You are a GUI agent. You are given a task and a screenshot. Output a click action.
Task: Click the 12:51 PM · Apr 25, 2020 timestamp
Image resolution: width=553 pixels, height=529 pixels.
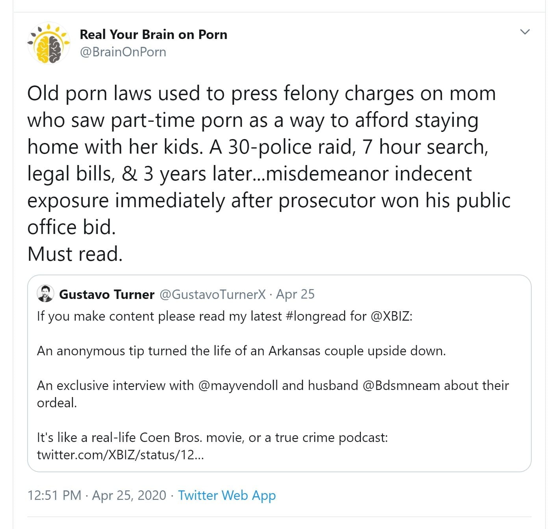[97, 495]
